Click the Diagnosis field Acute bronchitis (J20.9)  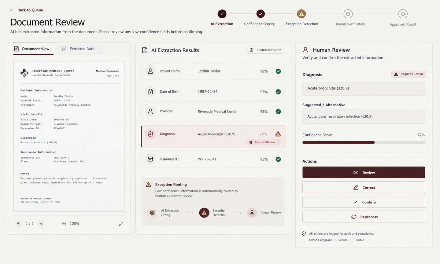tap(364, 89)
